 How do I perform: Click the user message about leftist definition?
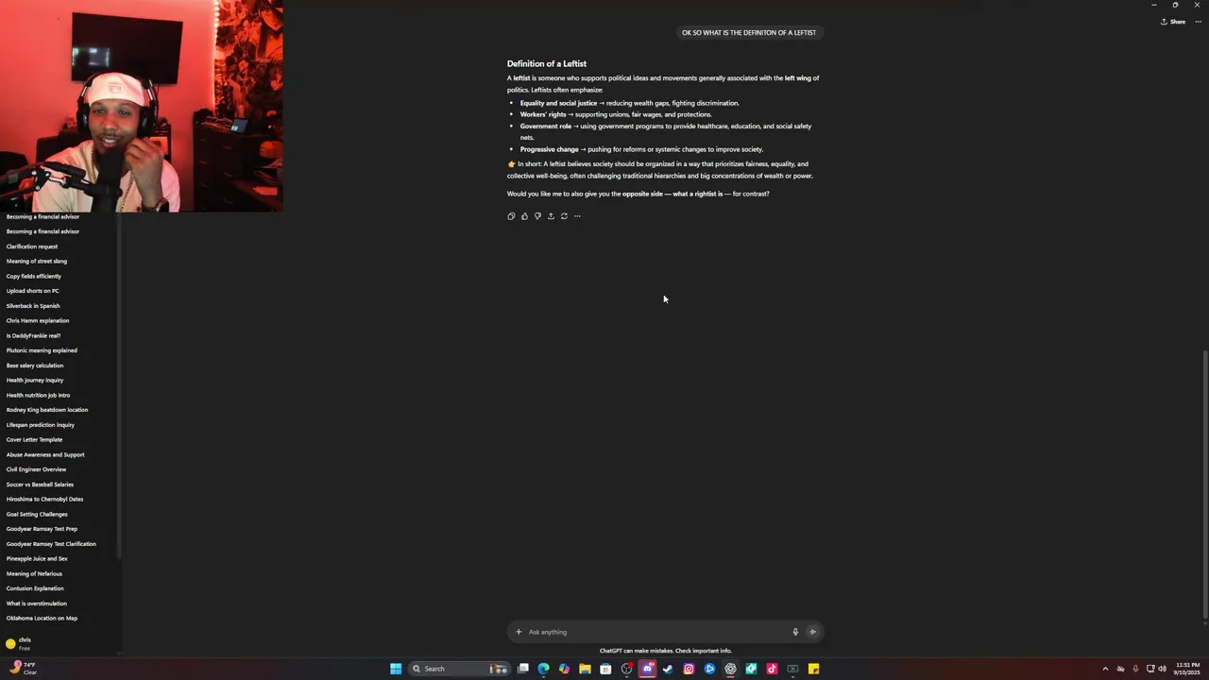(749, 32)
